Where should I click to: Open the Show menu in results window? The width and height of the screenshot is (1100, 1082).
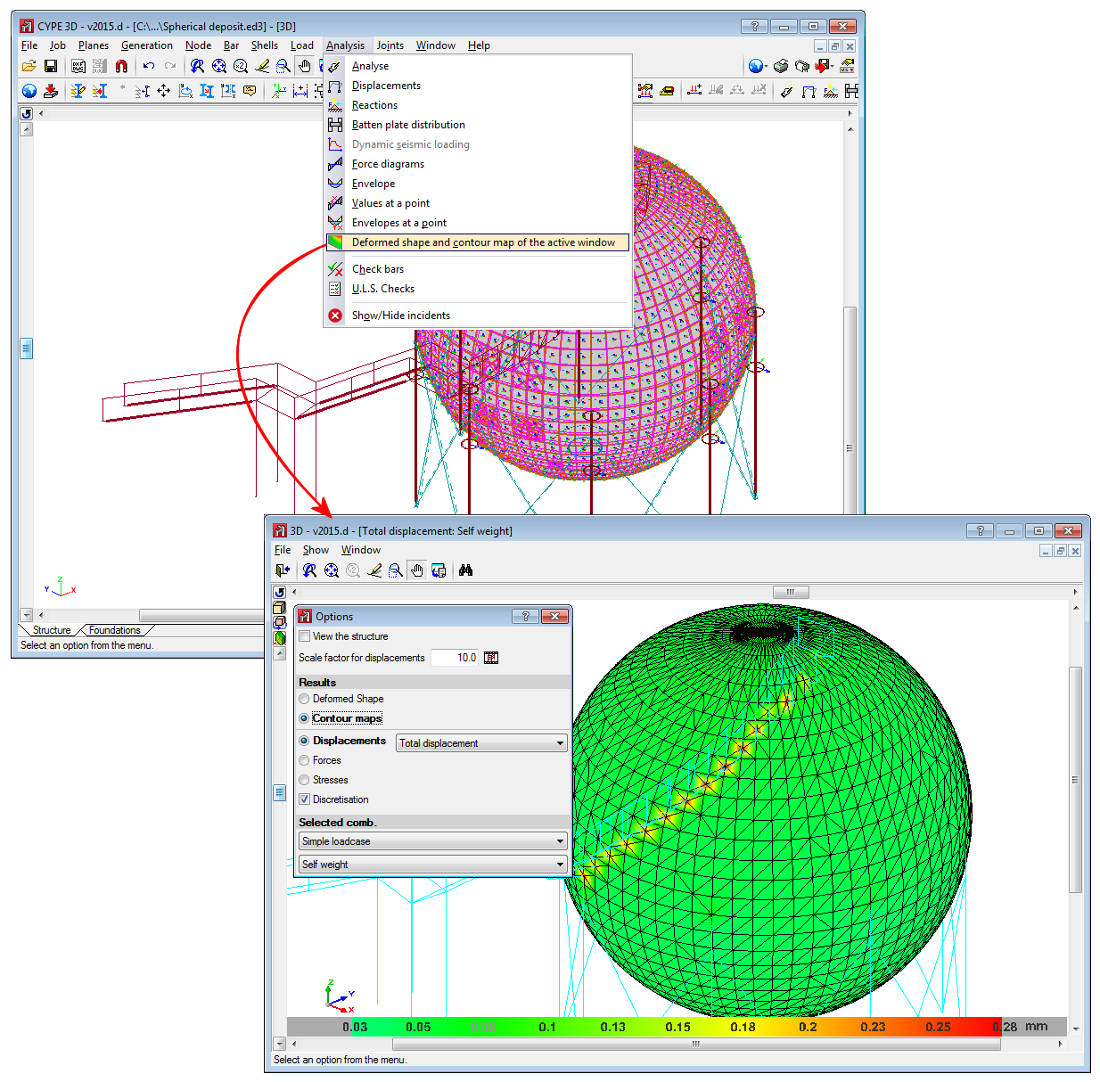click(x=316, y=550)
